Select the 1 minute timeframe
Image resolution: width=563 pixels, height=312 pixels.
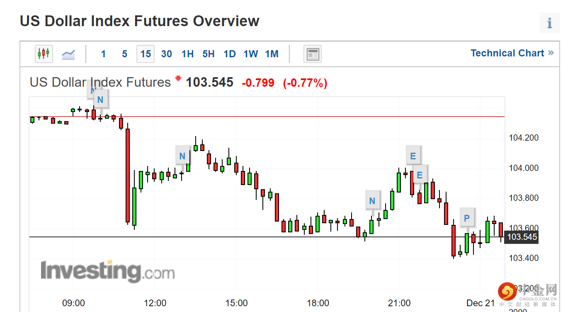tap(103, 54)
